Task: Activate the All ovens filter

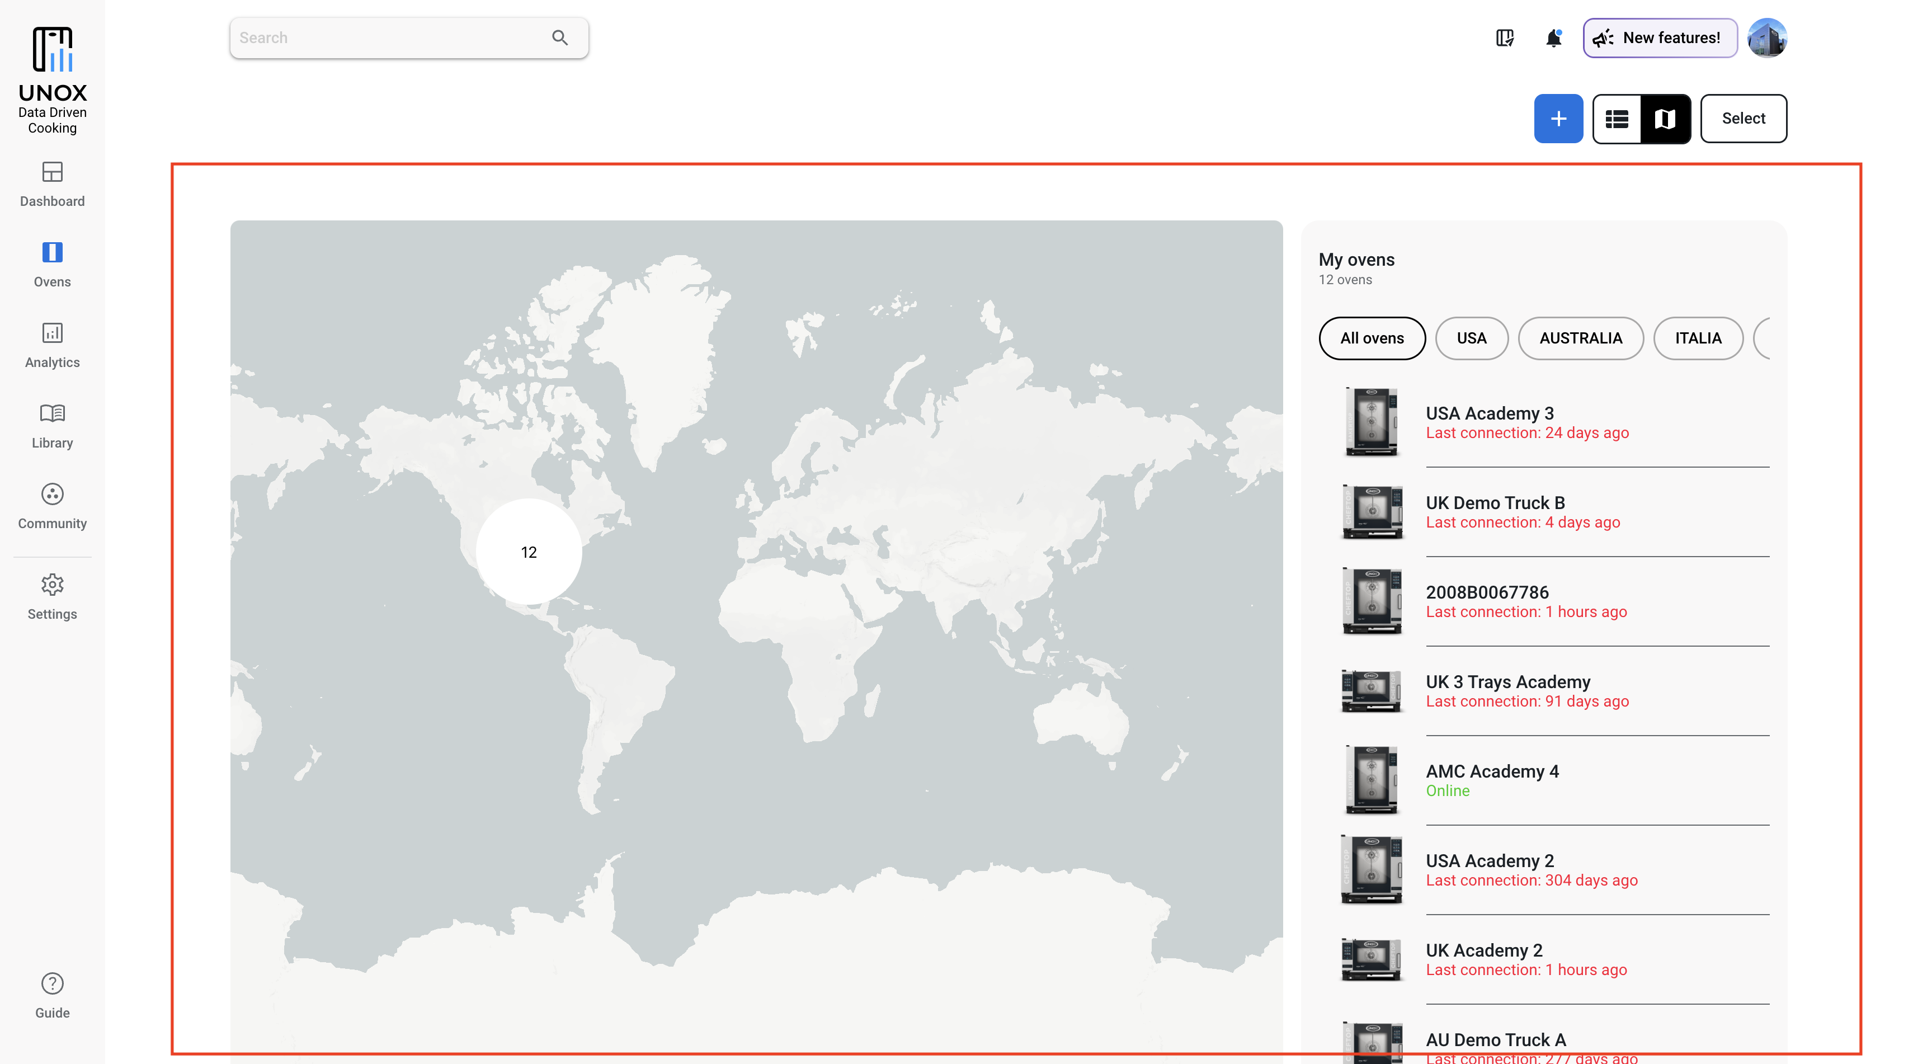Action: tap(1372, 338)
